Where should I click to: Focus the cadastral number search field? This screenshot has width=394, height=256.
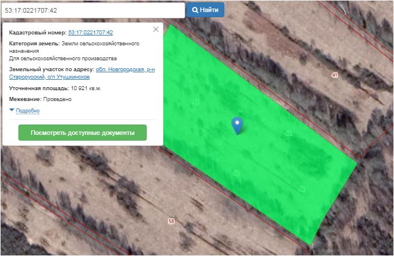[x=92, y=10]
